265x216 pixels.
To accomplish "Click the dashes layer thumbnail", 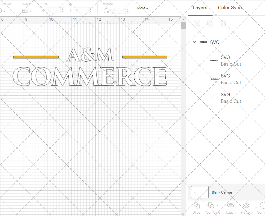I will coord(214,98).
